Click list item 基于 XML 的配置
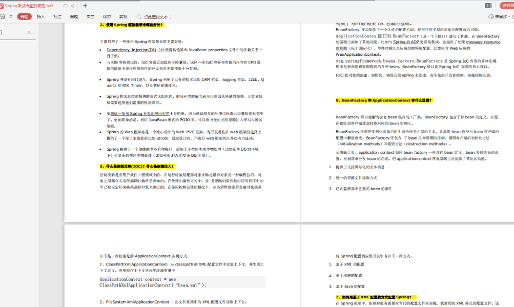The image size is (514, 307). point(350,264)
